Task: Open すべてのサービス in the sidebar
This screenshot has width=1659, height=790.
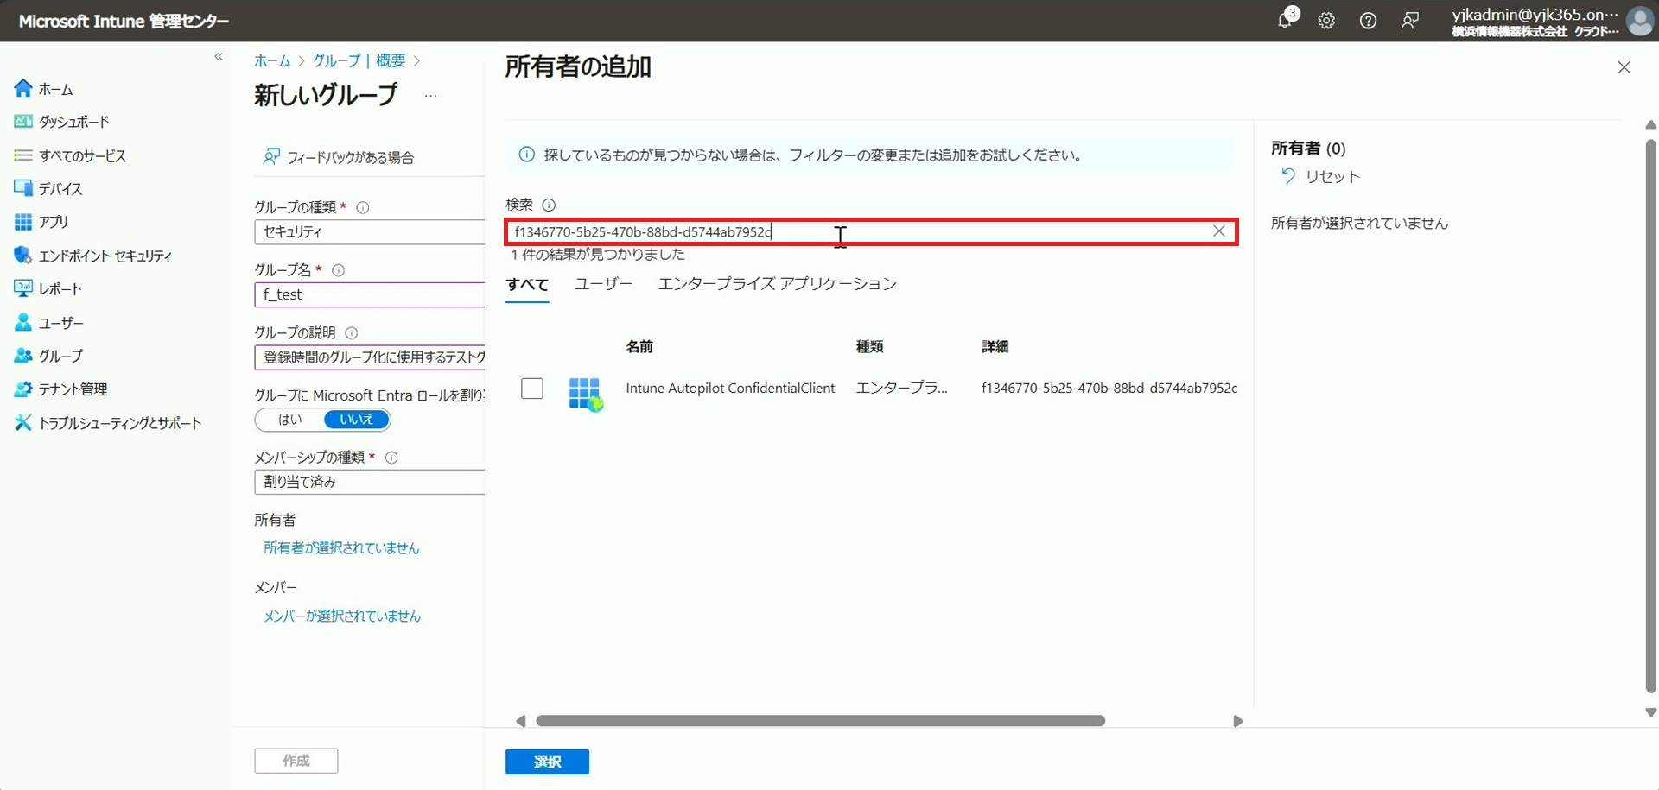Action: 70,155
